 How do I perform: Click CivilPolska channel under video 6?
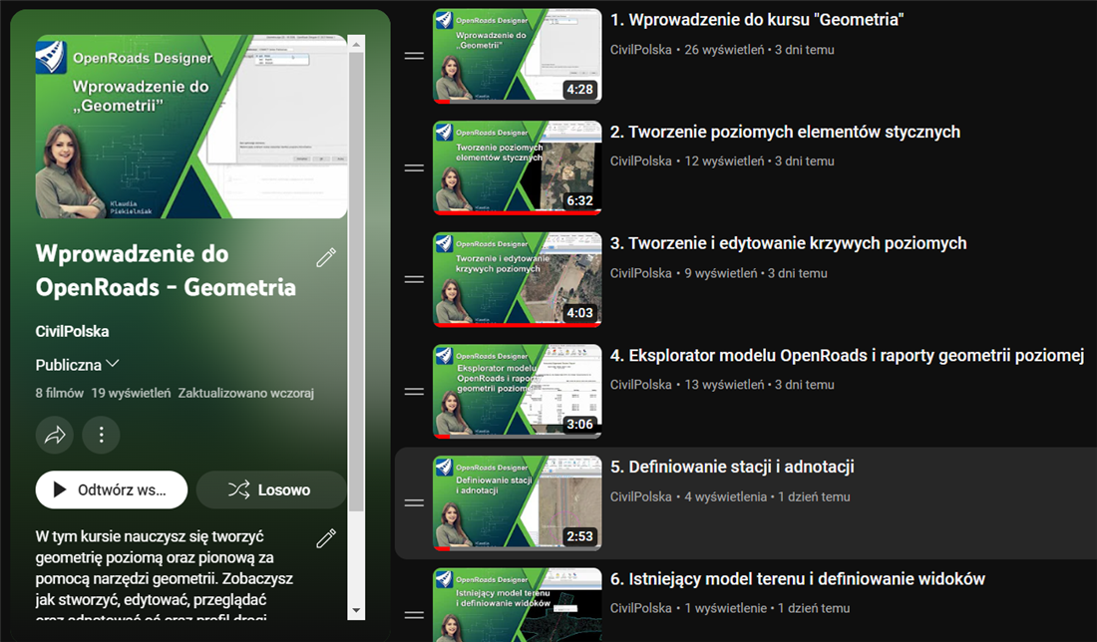641,608
